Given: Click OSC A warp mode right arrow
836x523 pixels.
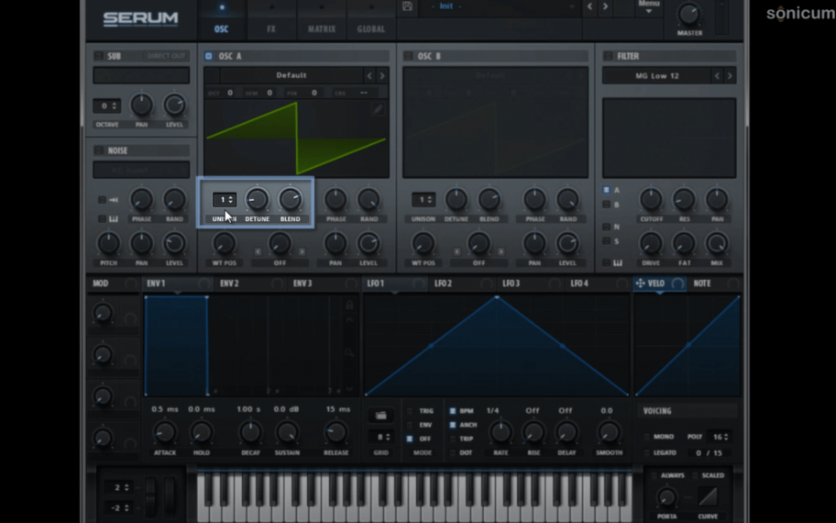Looking at the screenshot, I should point(302,251).
